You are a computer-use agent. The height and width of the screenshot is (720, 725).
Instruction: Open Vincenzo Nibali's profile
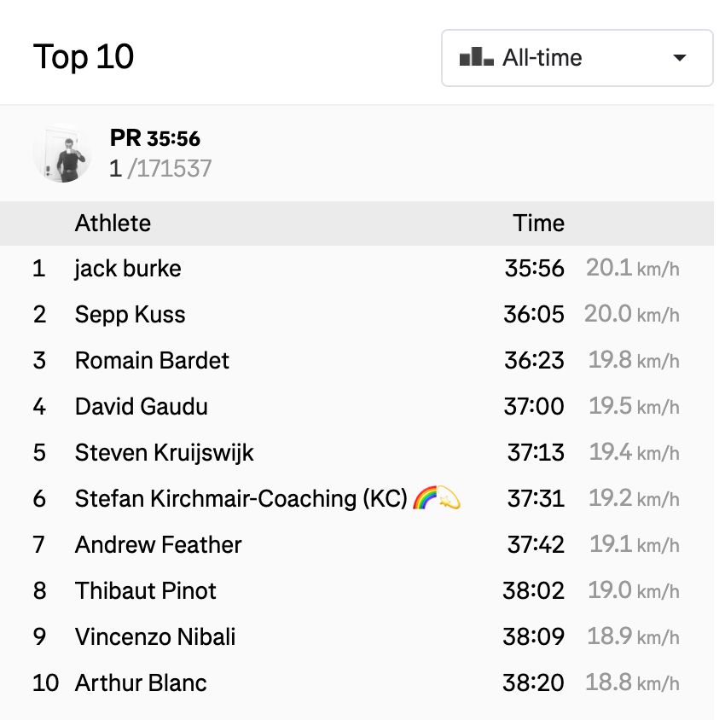(155, 636)
